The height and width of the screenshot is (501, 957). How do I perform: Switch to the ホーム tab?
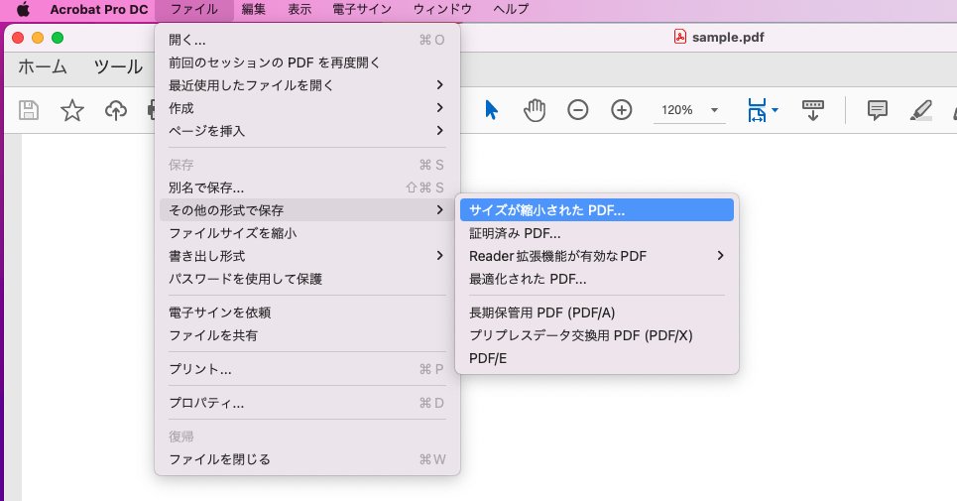[x=42, y=66]
